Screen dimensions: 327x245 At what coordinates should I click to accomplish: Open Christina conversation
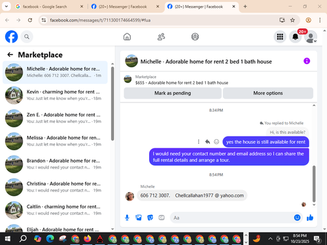pyautogui.click(x=55, y=187)
